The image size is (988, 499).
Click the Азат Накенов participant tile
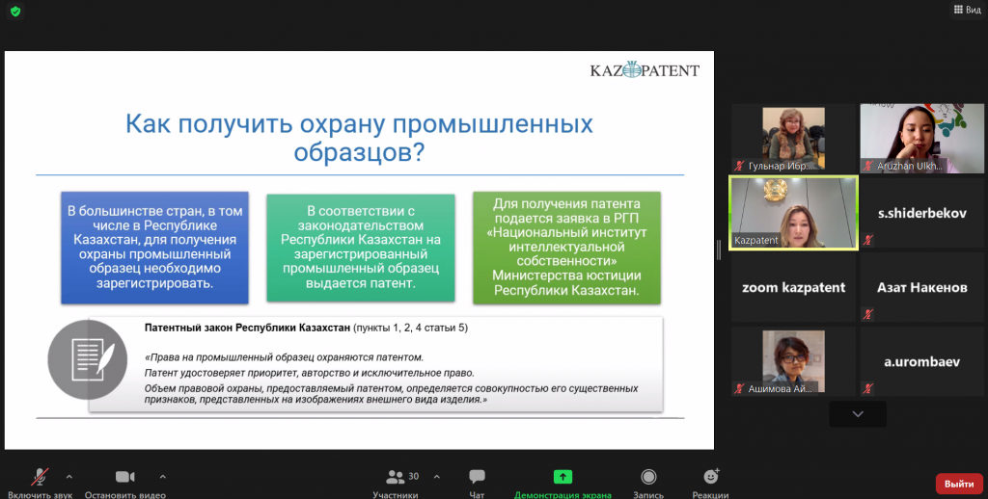point(921,287)
